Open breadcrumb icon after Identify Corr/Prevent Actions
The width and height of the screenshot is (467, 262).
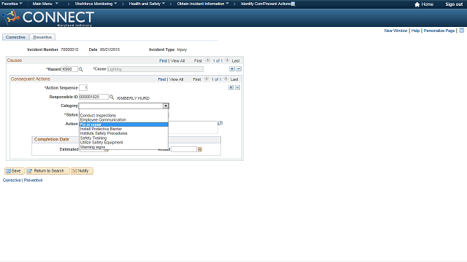[293, 4]
